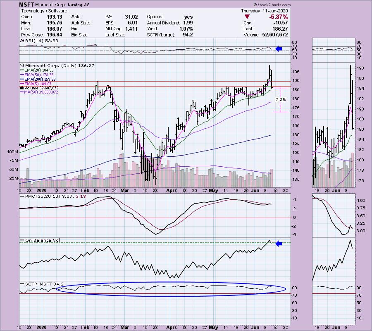This screenshot has width=372, height=331.
Task: Click the Last Size label
Action: click(115, 35)
